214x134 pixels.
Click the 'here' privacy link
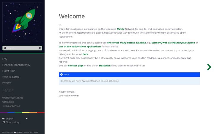click(x=85, y=54)
